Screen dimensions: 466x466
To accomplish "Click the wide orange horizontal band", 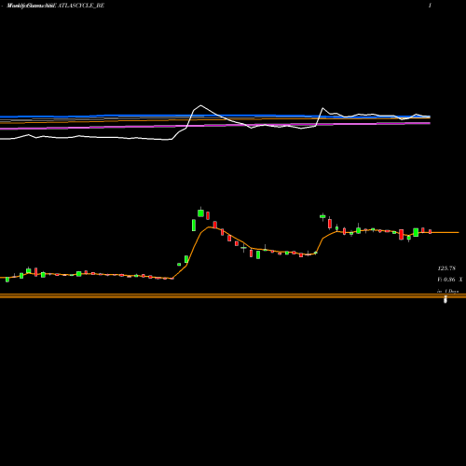I will (233, 296).
